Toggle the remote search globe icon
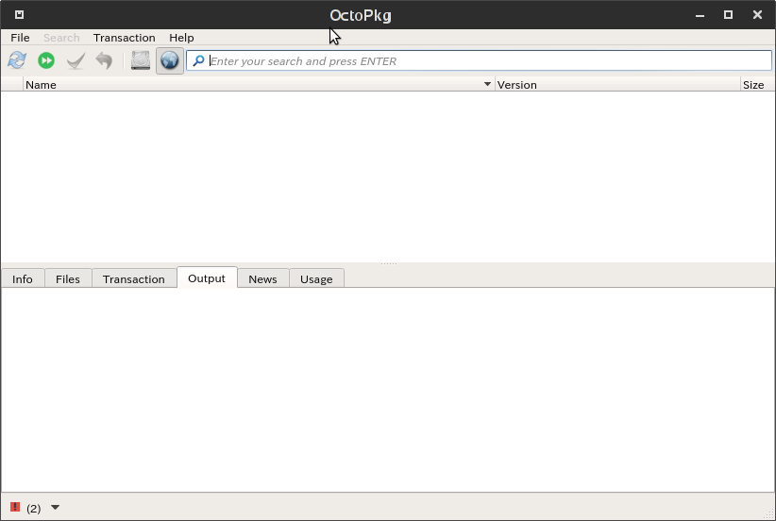This screenshot has width=776, height=521. [x=170, y=60]
